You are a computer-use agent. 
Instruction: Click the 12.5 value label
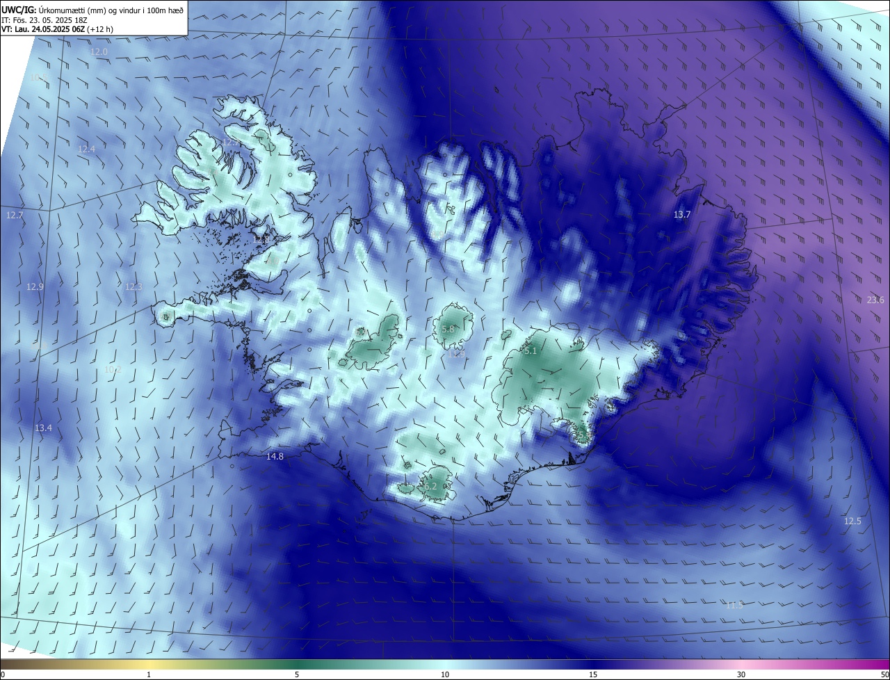click(852, 521)
